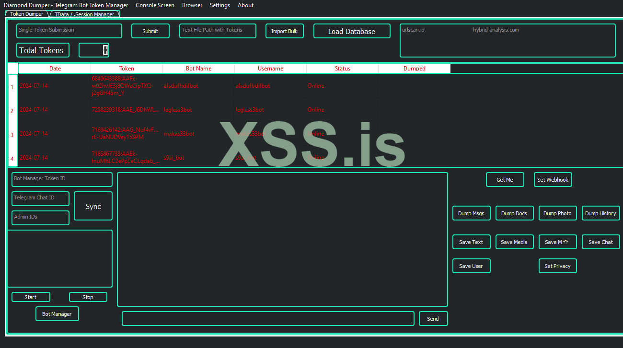Click the Set Privacy button

(x=558, y=266)
